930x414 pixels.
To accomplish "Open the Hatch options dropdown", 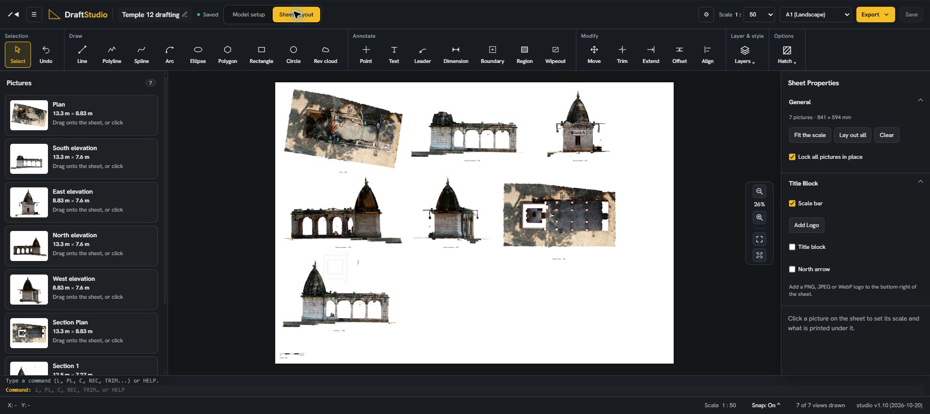I will point(787,54).
